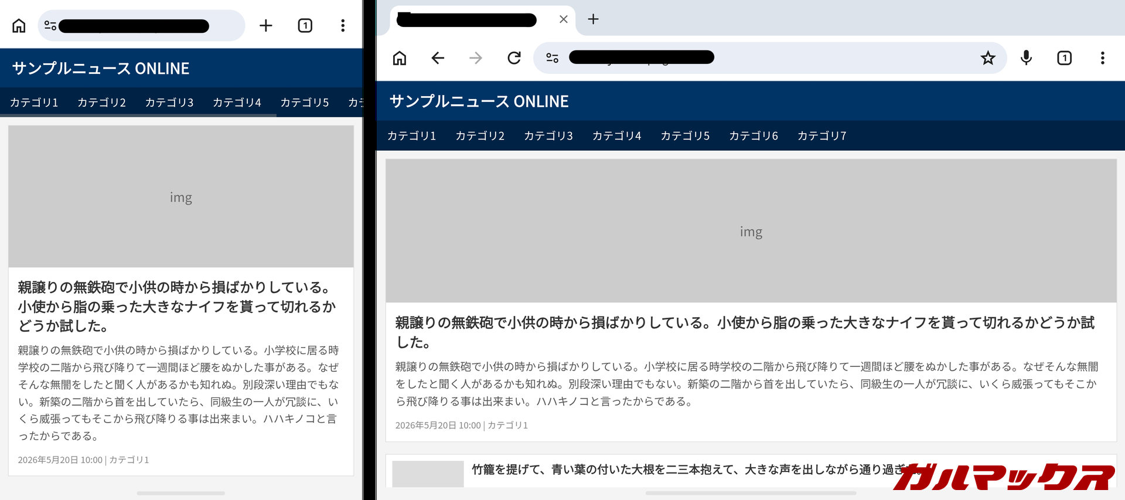Tap the home icon in left browser
The width and height of the screenshot is (1125, 500).
[19, 26]
